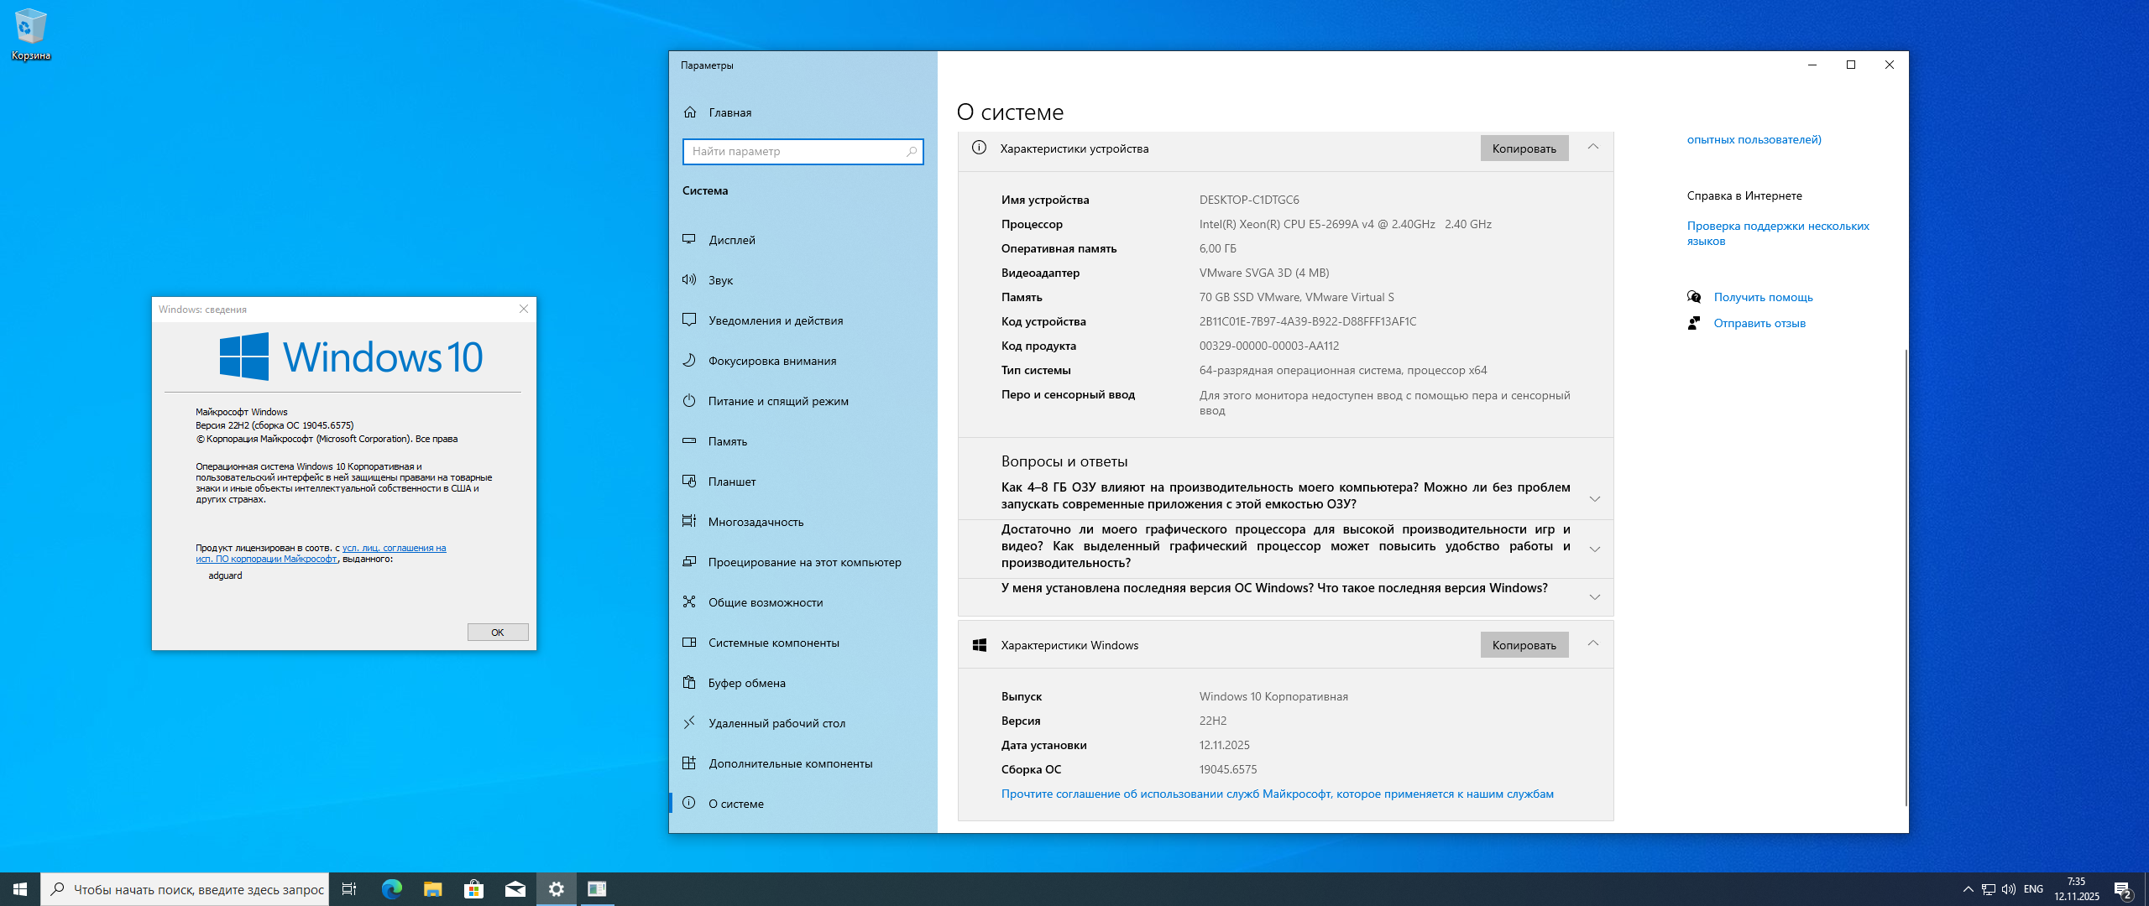Open Microsoft Edge from taskbar
2149x906 pixels.
391,888
